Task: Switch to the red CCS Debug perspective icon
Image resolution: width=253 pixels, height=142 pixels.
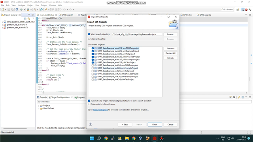Action: coord(246,9)
